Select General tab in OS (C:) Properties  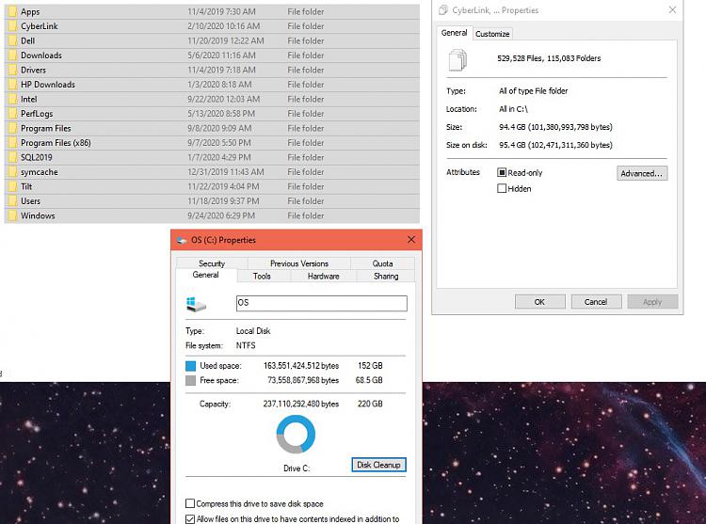click(x=206, y=275)
